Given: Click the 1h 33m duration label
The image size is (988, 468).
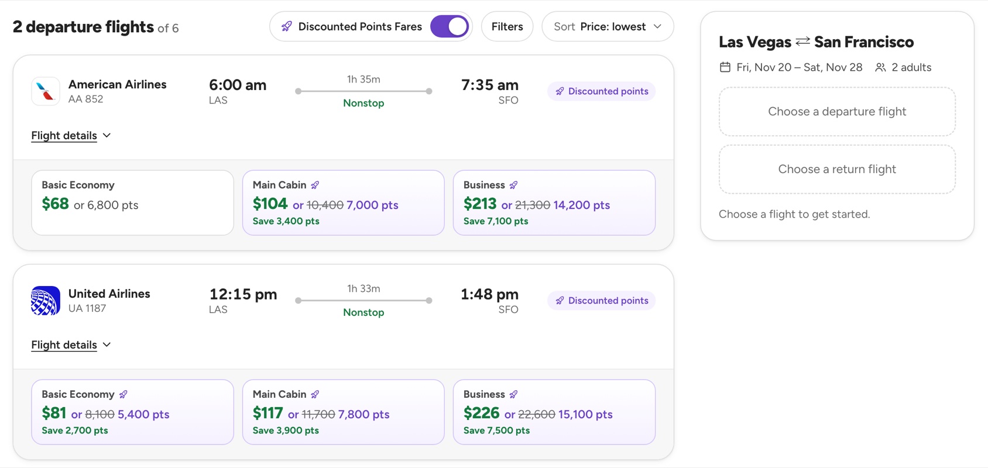Looking at the screenshot, I should click(x=363, y=289).
